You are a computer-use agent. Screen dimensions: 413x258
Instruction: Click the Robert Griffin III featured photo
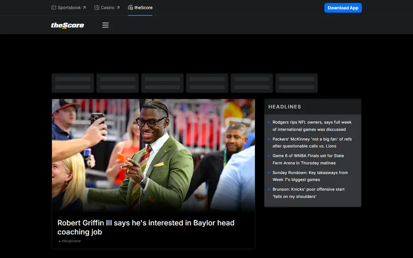pos(153,155)
